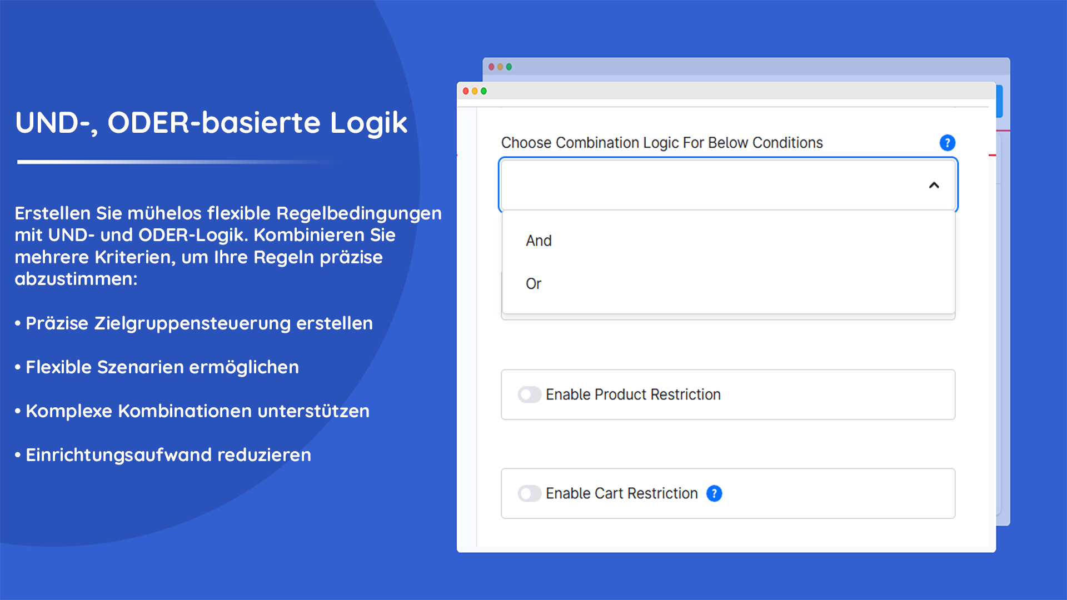Click yellow dot of background window
Screen dimensions: 1067x600
(x=500, y=67)
